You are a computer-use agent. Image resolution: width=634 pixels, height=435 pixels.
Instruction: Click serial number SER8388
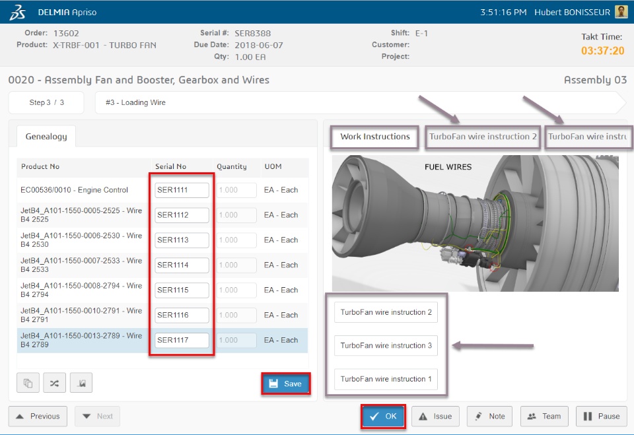tap(253, 34)
